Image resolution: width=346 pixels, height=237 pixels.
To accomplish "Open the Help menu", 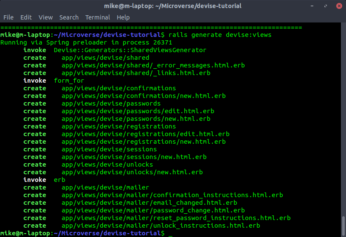I will coord(123,17).
